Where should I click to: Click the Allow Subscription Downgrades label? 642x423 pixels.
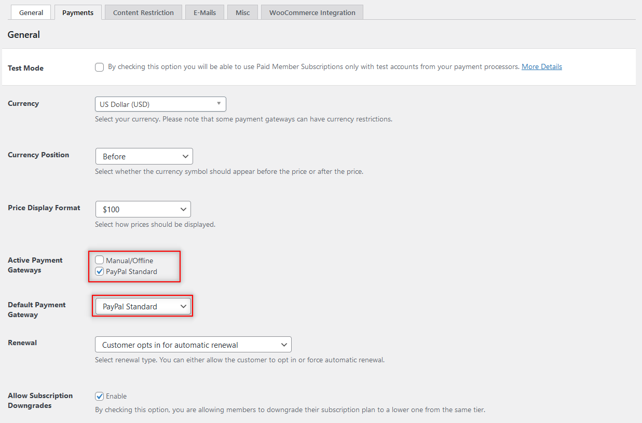(40, 400)
